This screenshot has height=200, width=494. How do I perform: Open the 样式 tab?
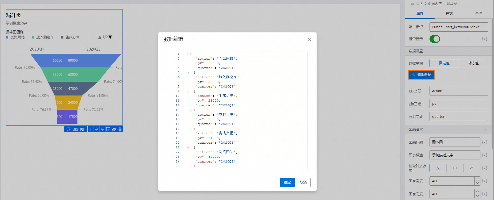[x=449, y=13]
